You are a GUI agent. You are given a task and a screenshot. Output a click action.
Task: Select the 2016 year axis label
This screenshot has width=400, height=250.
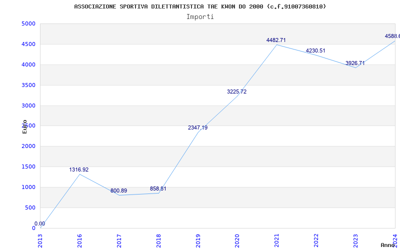click(79, 240)
